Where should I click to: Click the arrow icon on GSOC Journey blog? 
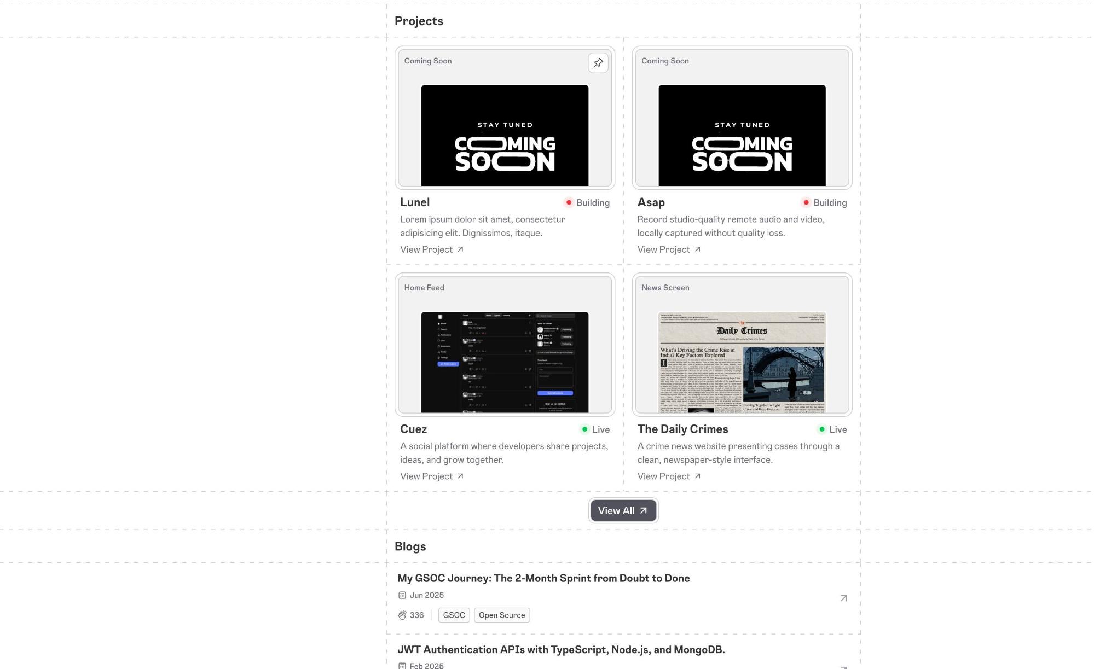click(843, 598)
